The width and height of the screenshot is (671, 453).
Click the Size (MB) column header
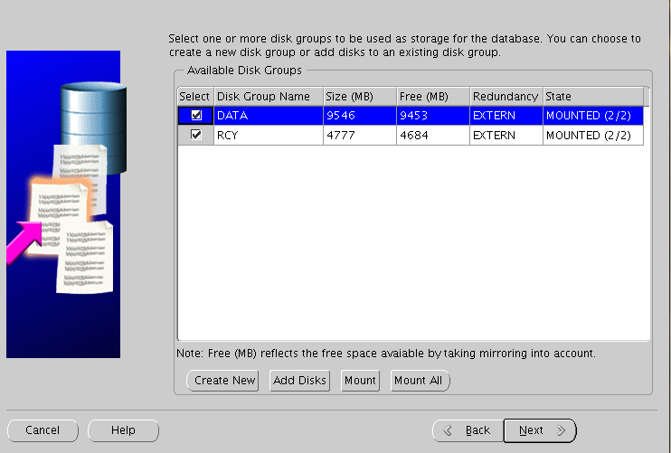[360, 96]
